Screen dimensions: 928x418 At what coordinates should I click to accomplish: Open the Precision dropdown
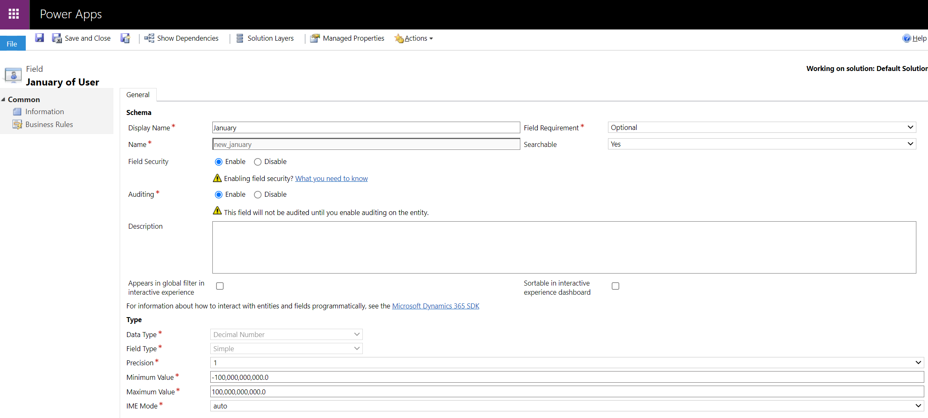pos(567,363)
